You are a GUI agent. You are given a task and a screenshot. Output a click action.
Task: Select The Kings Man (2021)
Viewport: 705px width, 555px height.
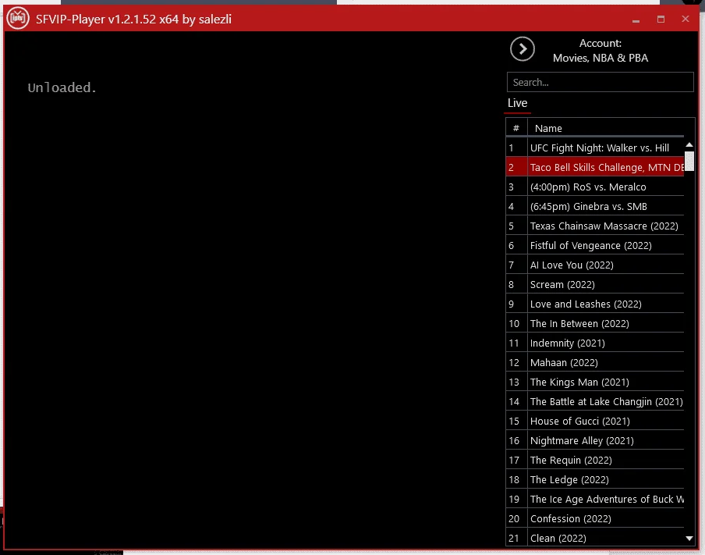[x=595, y=382]
